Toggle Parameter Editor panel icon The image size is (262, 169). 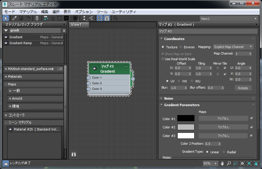[x=107, y=18]
